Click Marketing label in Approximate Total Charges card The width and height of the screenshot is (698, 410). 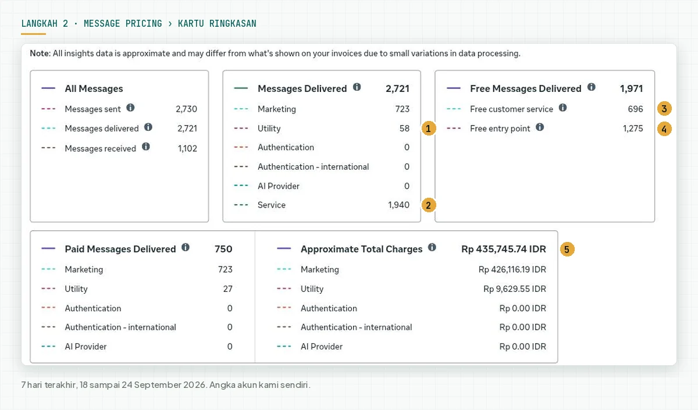(x=320, y=269)
